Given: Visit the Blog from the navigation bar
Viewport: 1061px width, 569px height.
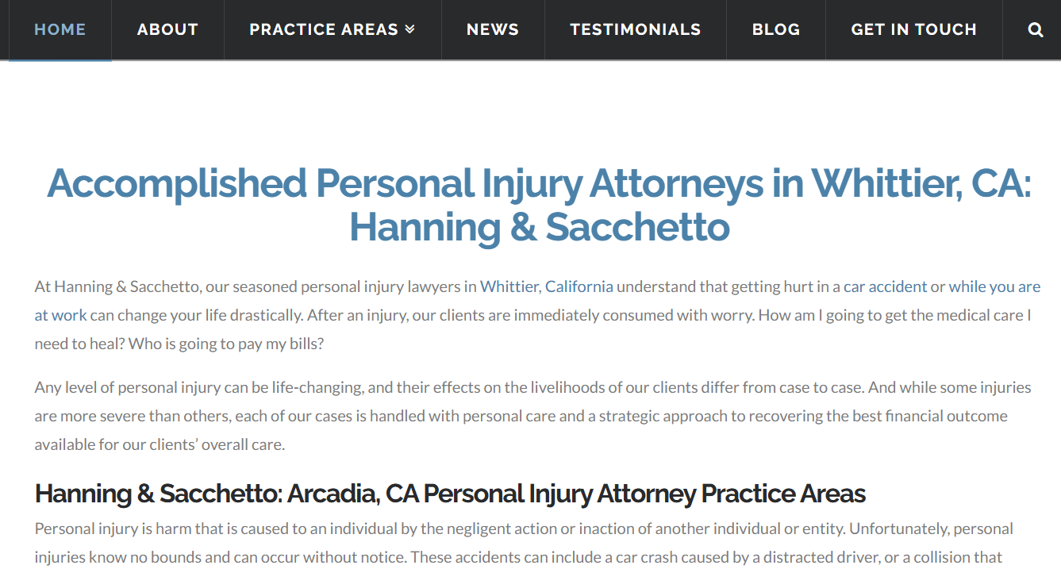Looking at the screenshot, I should coord(775,29).
